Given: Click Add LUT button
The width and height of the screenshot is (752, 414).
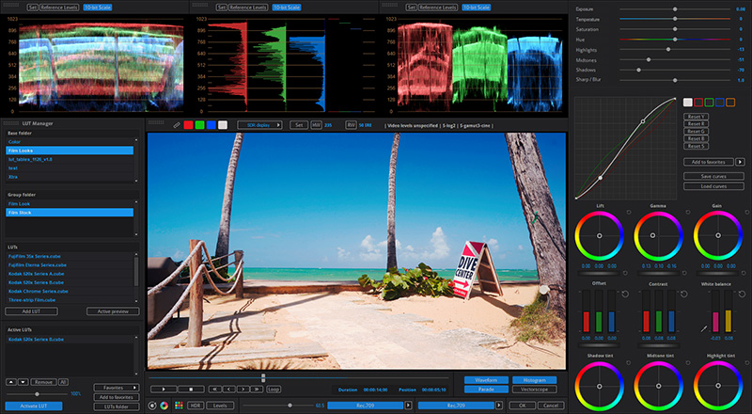Looking at the screenshot, I should click(x=31, y=311).
